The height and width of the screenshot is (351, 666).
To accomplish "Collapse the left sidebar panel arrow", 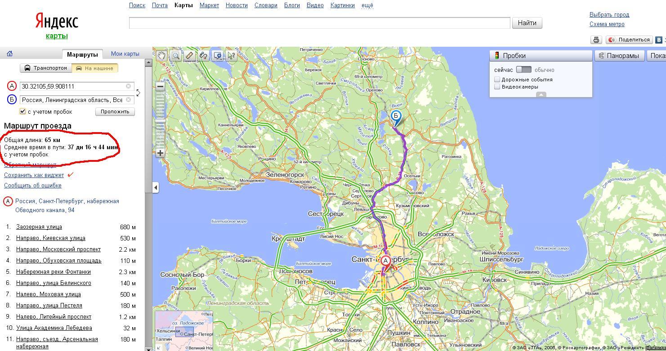I will tap(156, 187).
